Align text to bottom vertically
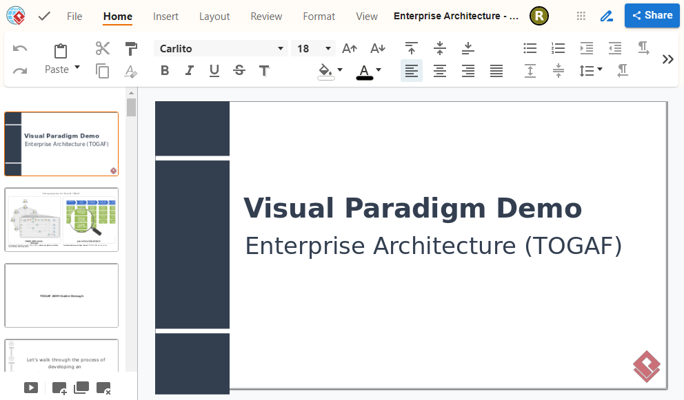 tap(468, 48)
